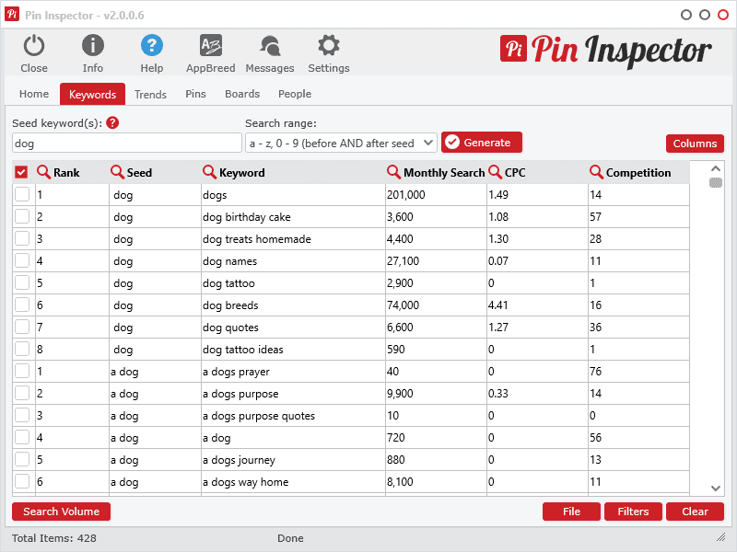This screenshot has width=737, height=552.
Task: Click the CPC value 4.41
Action: point(497,305)
